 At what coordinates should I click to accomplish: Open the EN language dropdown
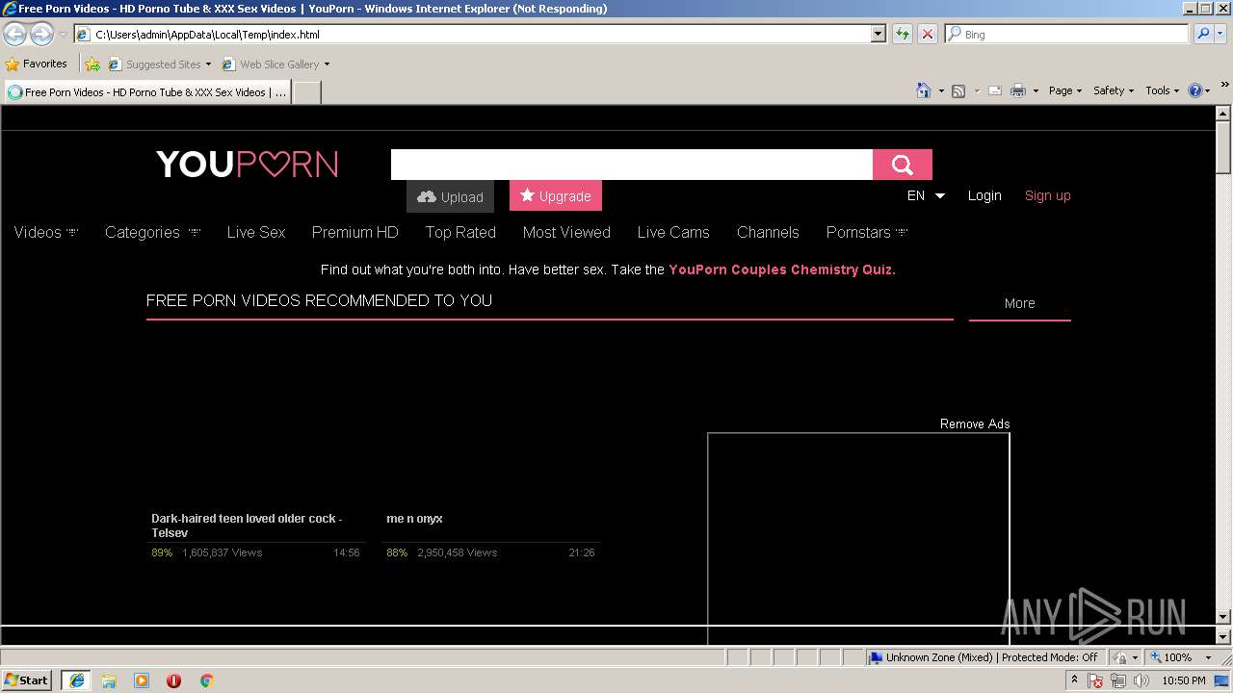coord(926,195)
